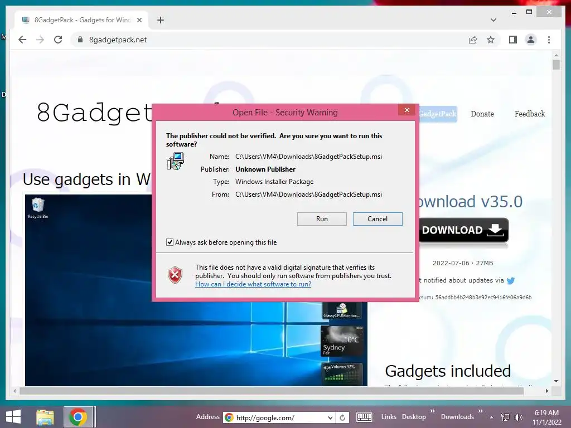This screenshot has width=571, height=428.
Task: Click the scroll down arrow
Action: tap(556, 381)
